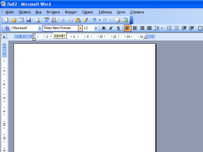Viewport: 203px width, 152px height.
Task: Show more standard toolbar options
Action: [132, 20]
